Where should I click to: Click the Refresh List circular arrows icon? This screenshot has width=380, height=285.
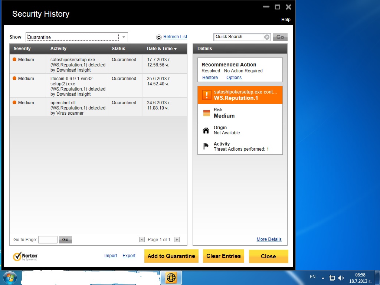159,37
